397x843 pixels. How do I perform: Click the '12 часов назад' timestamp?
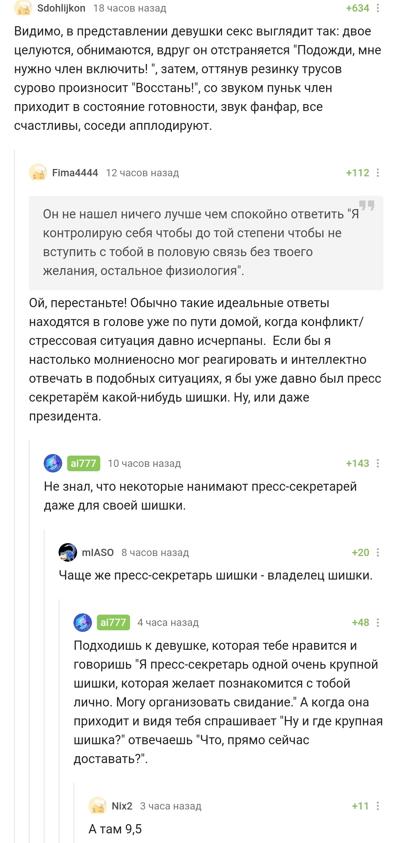pos(142,173)
